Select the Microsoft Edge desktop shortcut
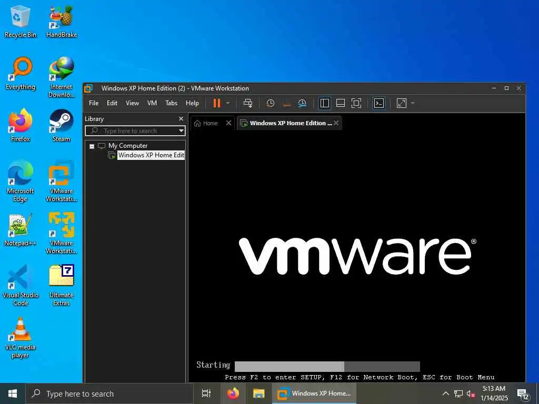This screenshot has height=404, width=539. pos(21,181)
